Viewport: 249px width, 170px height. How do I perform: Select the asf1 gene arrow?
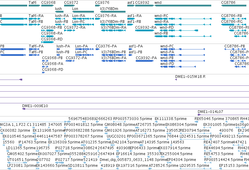coord(131,6)
